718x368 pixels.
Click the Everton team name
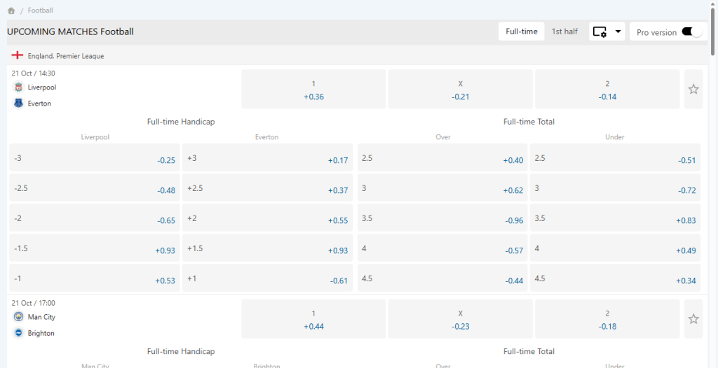39,104
